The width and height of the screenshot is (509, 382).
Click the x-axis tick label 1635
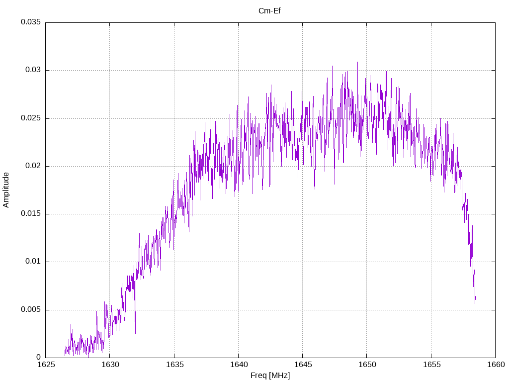tap(174, 365)
